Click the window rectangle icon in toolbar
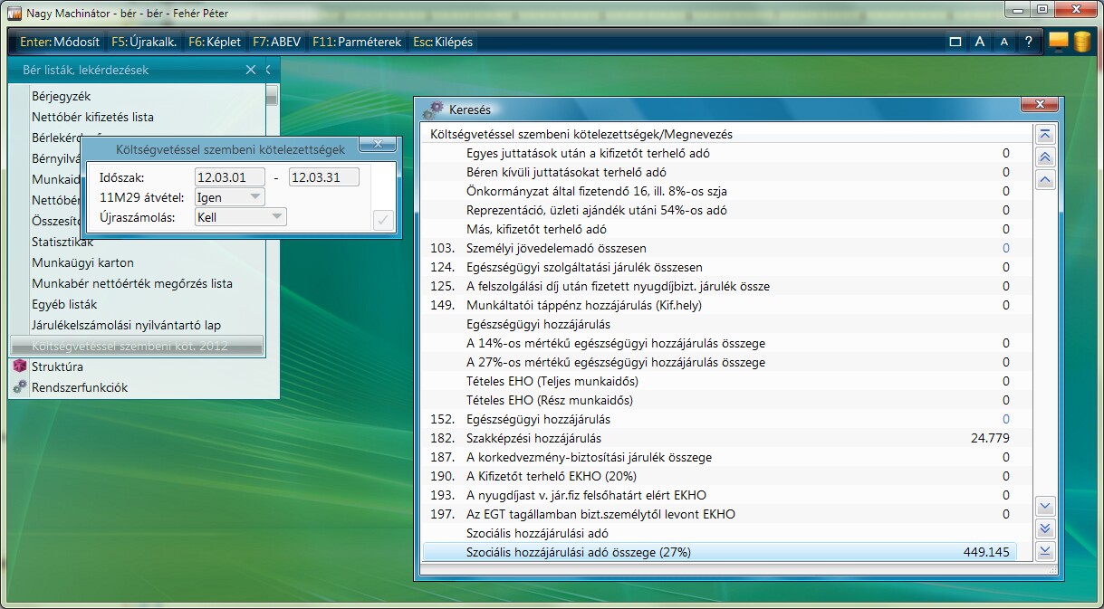1104x609 pixels. click(x=955, y=42)
